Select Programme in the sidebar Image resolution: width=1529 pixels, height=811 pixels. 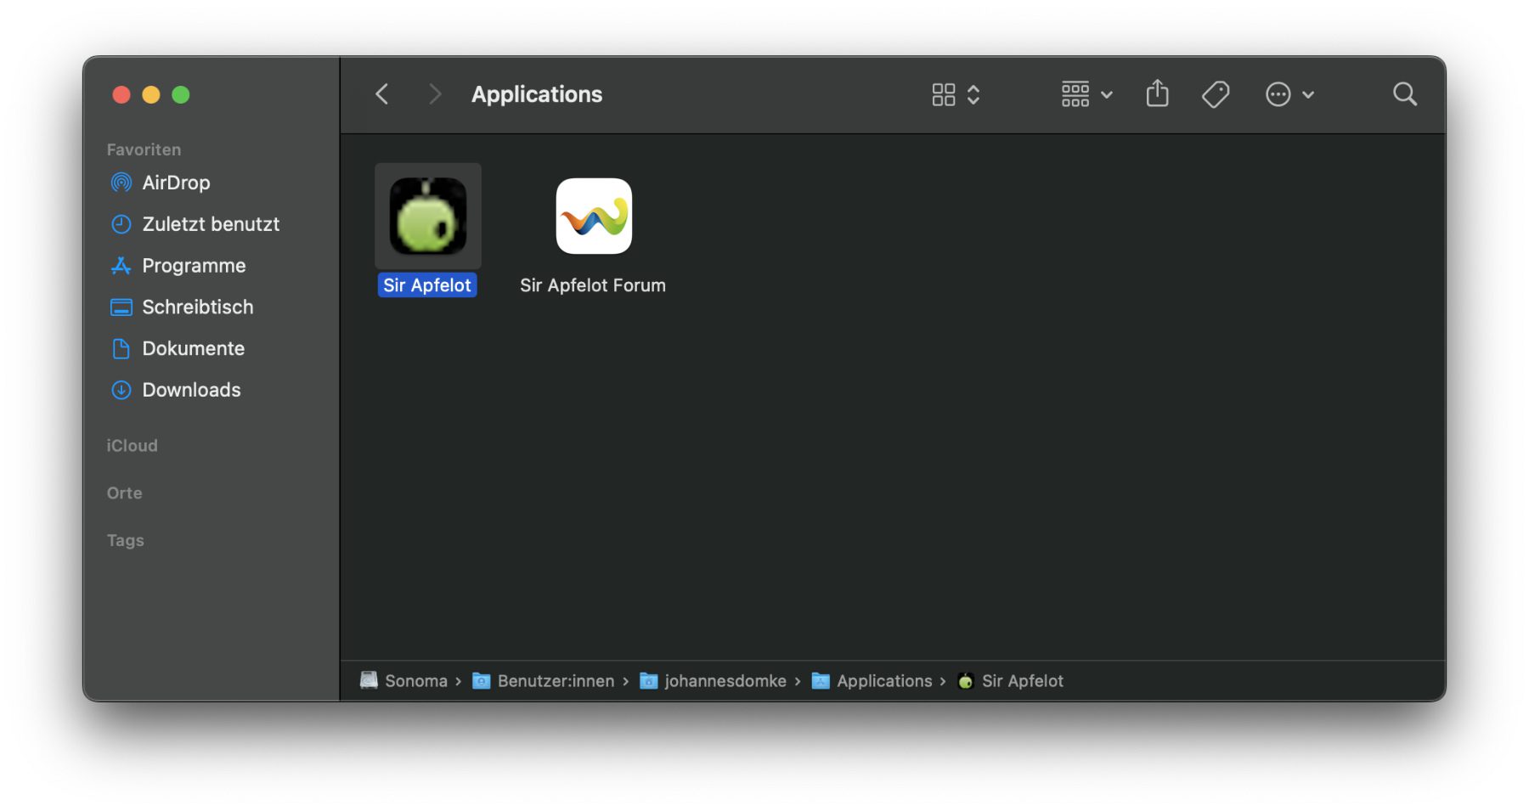194,266
